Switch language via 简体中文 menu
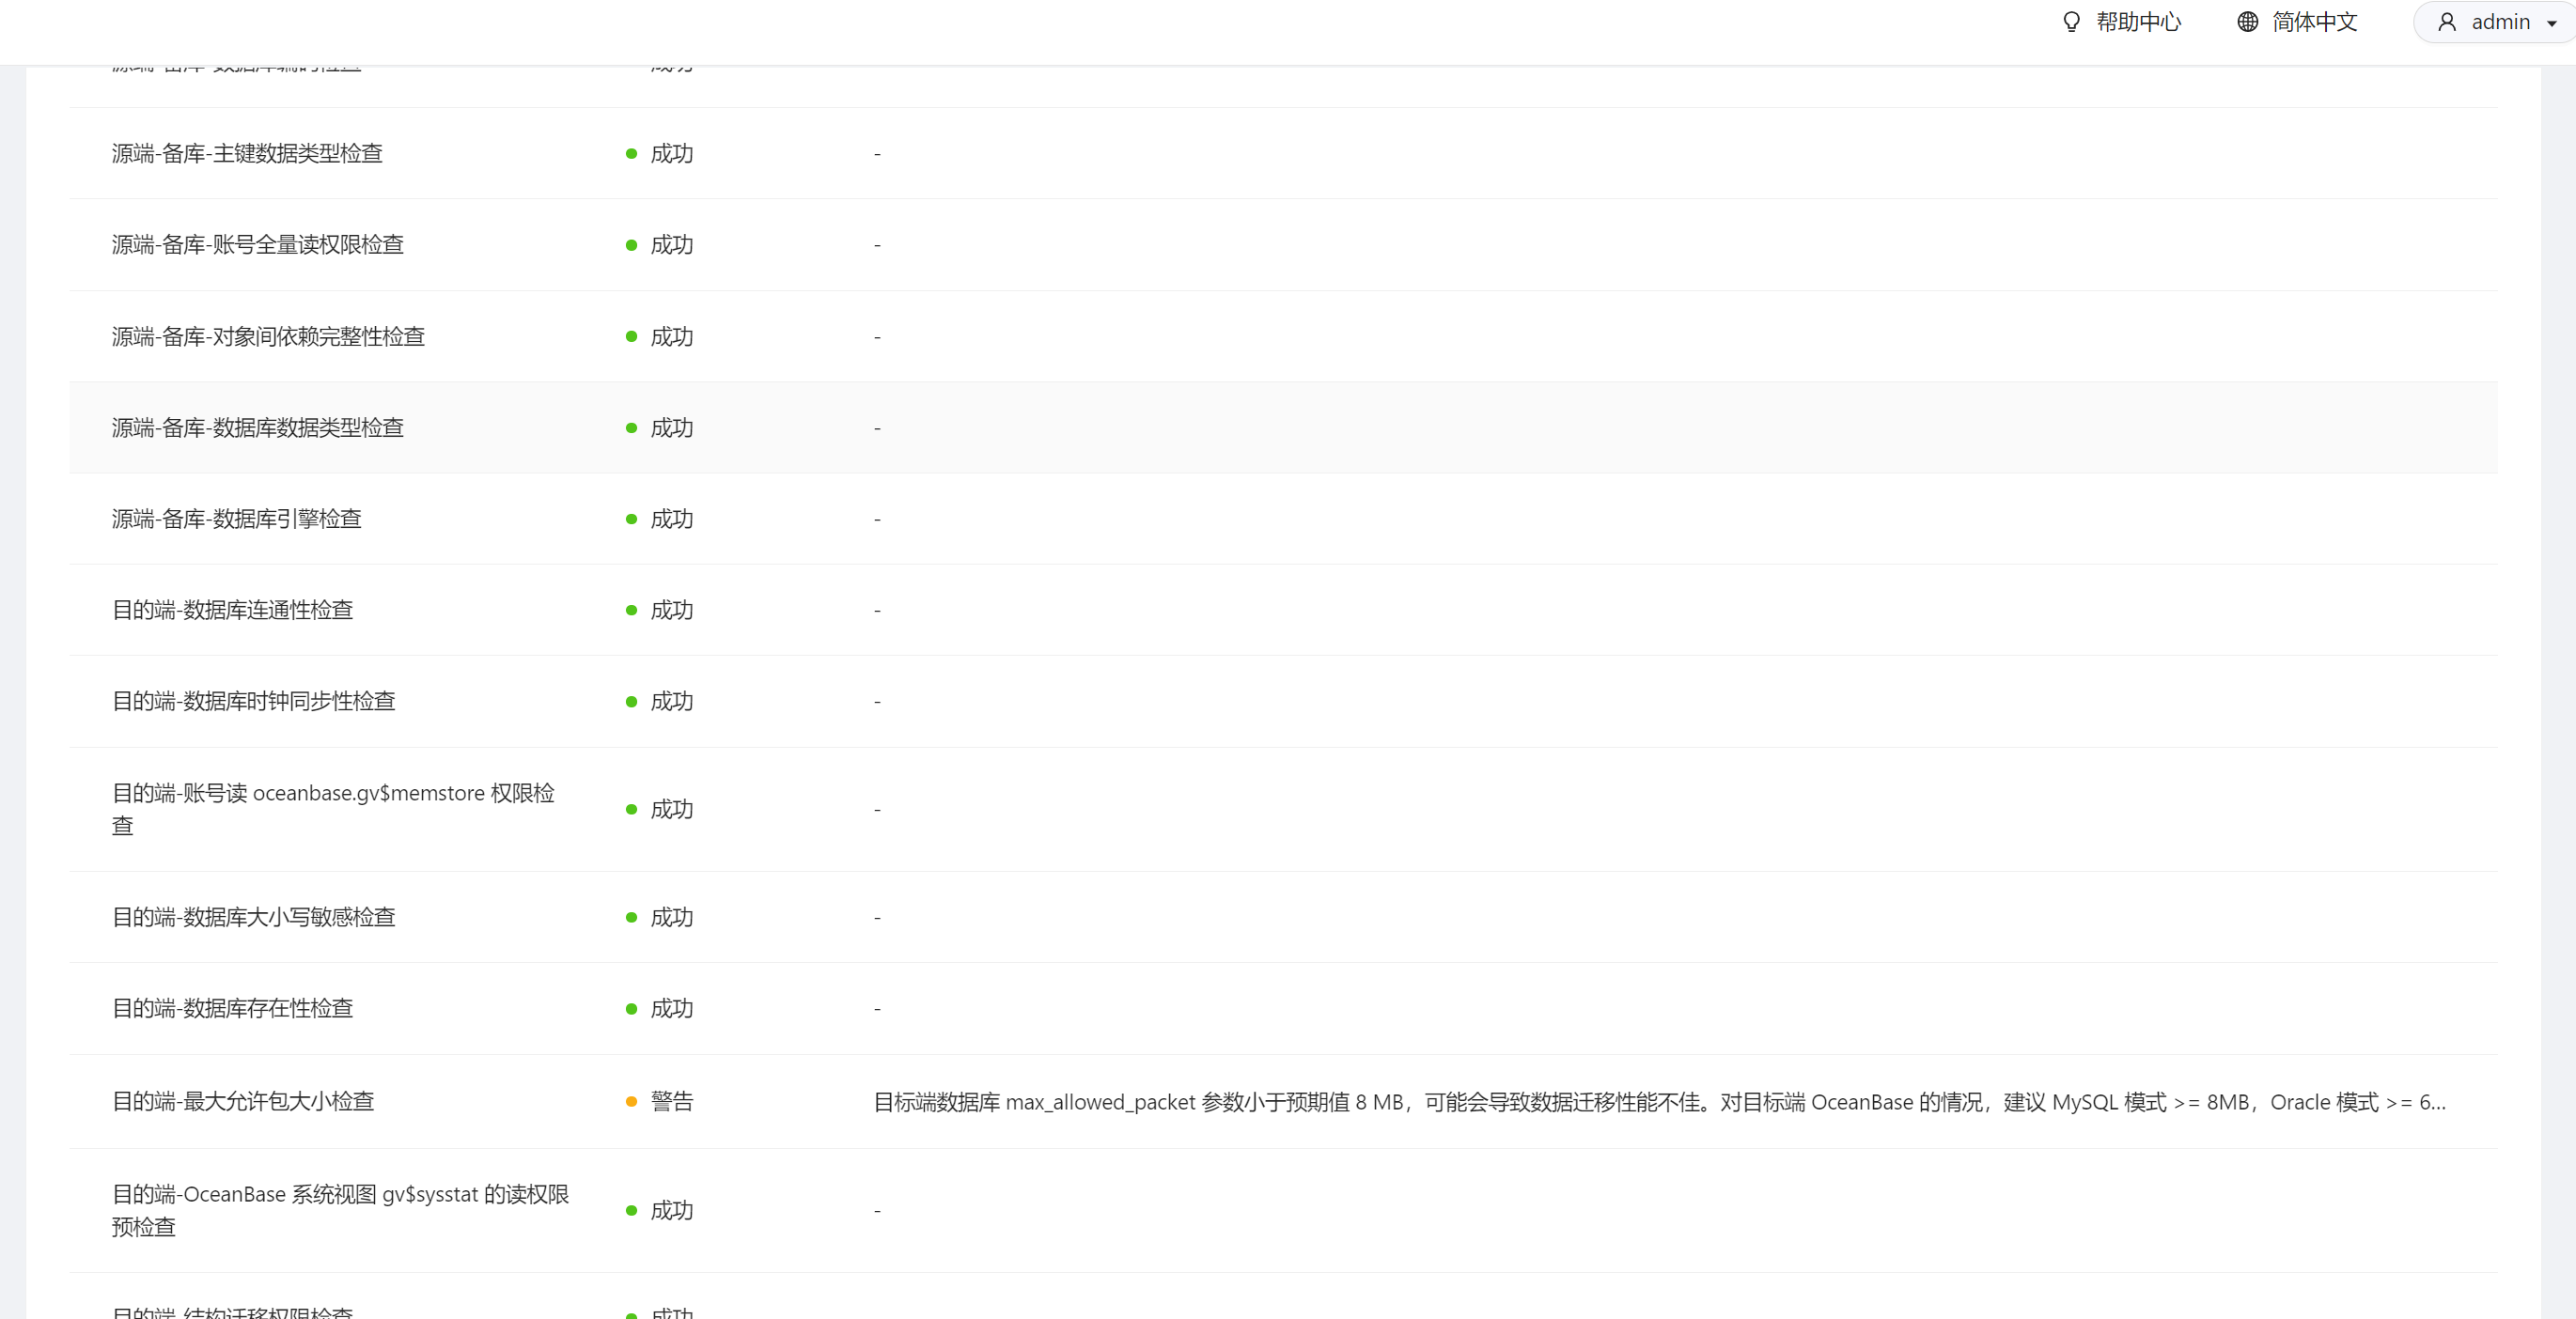This screenshot has height=1319, width=2576. [2314, 22]
